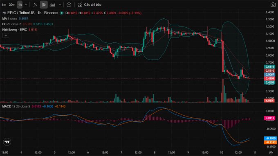The height and width of the screenshot is (156, 278).
Task: Click the 0.4503 lower band price label
Action: tap(269, 82)
